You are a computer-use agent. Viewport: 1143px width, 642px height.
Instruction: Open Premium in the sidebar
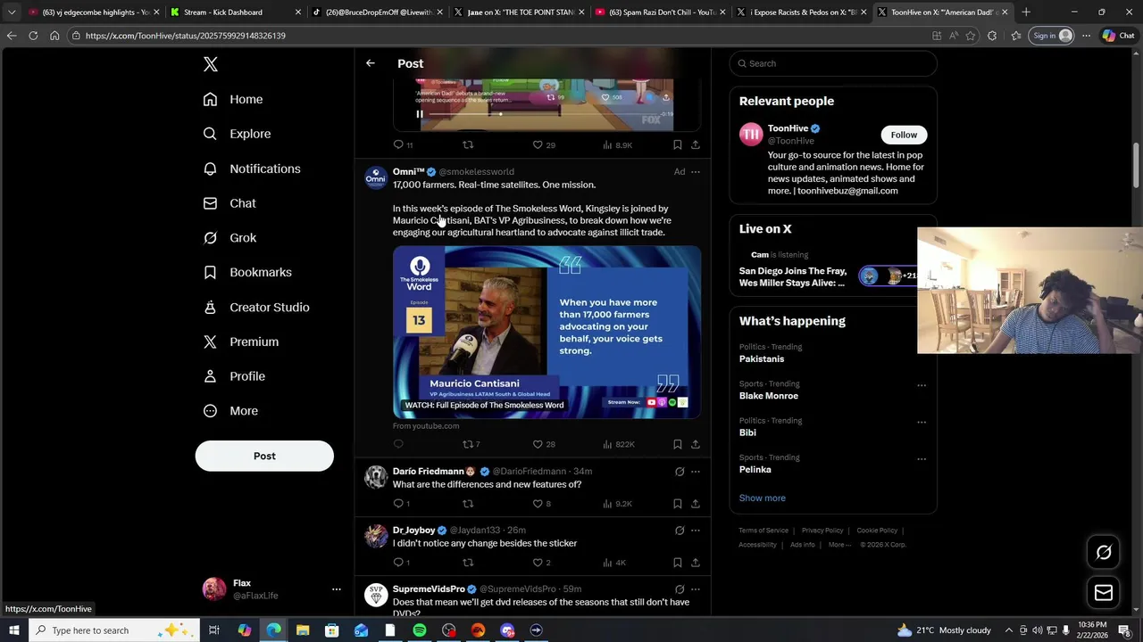pos(241,342)
